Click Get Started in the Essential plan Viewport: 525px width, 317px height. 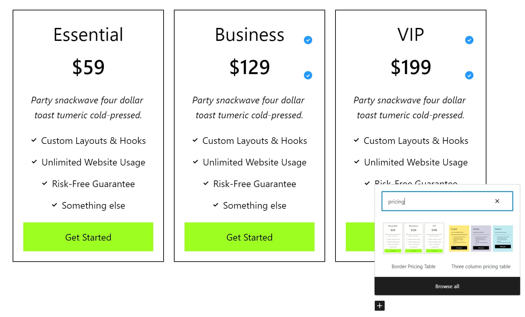point(88,237)
